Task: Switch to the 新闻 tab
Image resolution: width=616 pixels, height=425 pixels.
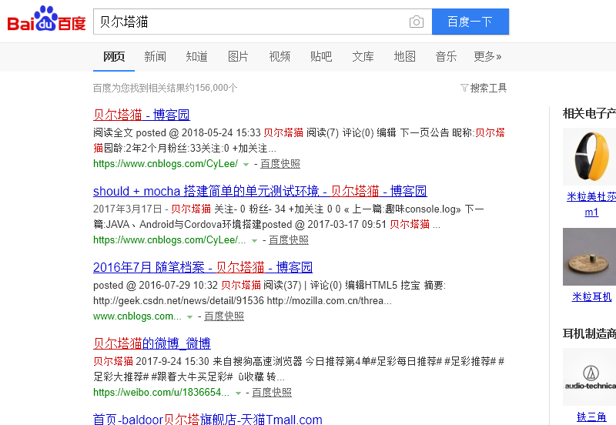Action: point(156,56)
